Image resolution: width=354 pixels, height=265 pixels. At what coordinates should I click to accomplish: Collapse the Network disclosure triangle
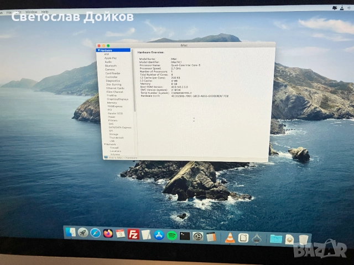coord(105,144)
